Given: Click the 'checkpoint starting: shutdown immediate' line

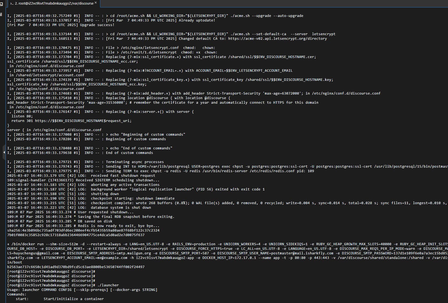Looking at the screenshot, I should 91,199.
